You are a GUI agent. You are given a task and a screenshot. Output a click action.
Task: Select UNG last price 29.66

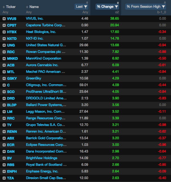tap(84, 45)
